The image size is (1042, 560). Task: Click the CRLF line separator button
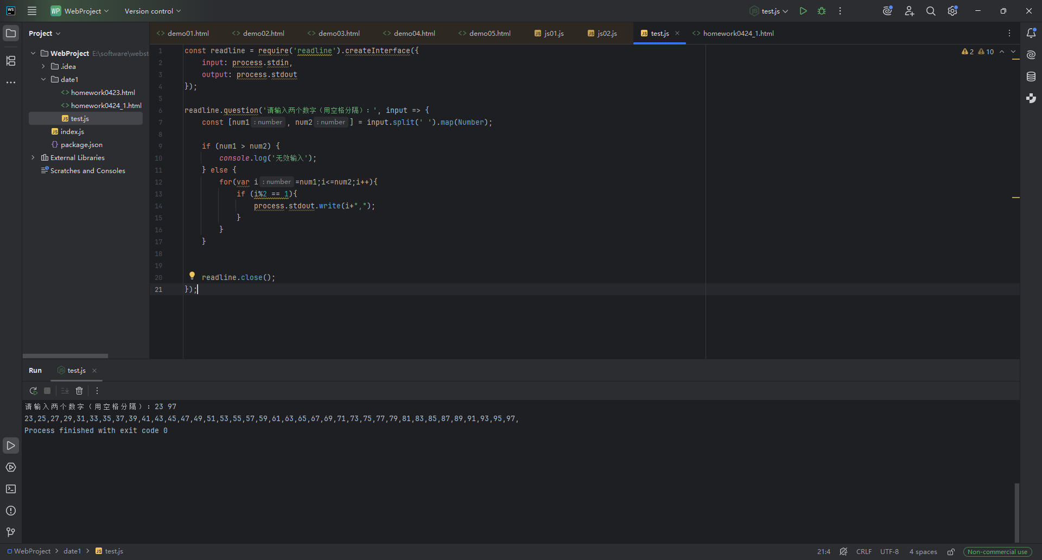tap(863, 552)
